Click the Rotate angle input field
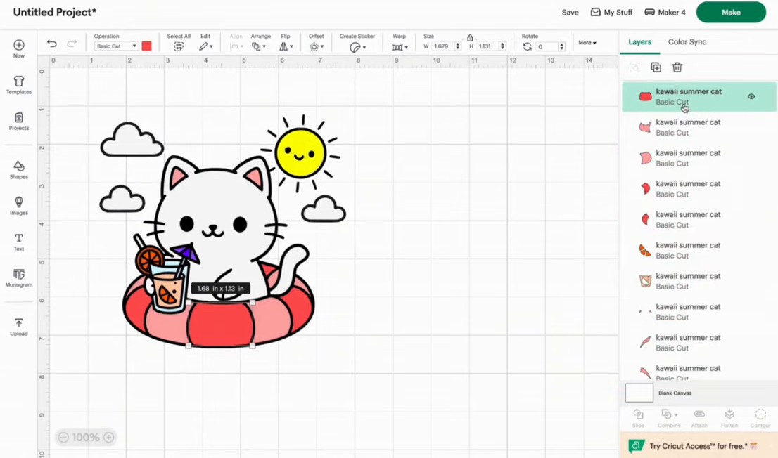 click(547, 46)
